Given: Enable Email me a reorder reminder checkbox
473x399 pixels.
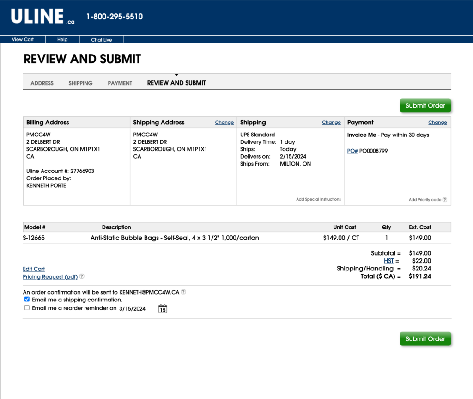Looking at the screenshot, I should (x=27, y=308).
